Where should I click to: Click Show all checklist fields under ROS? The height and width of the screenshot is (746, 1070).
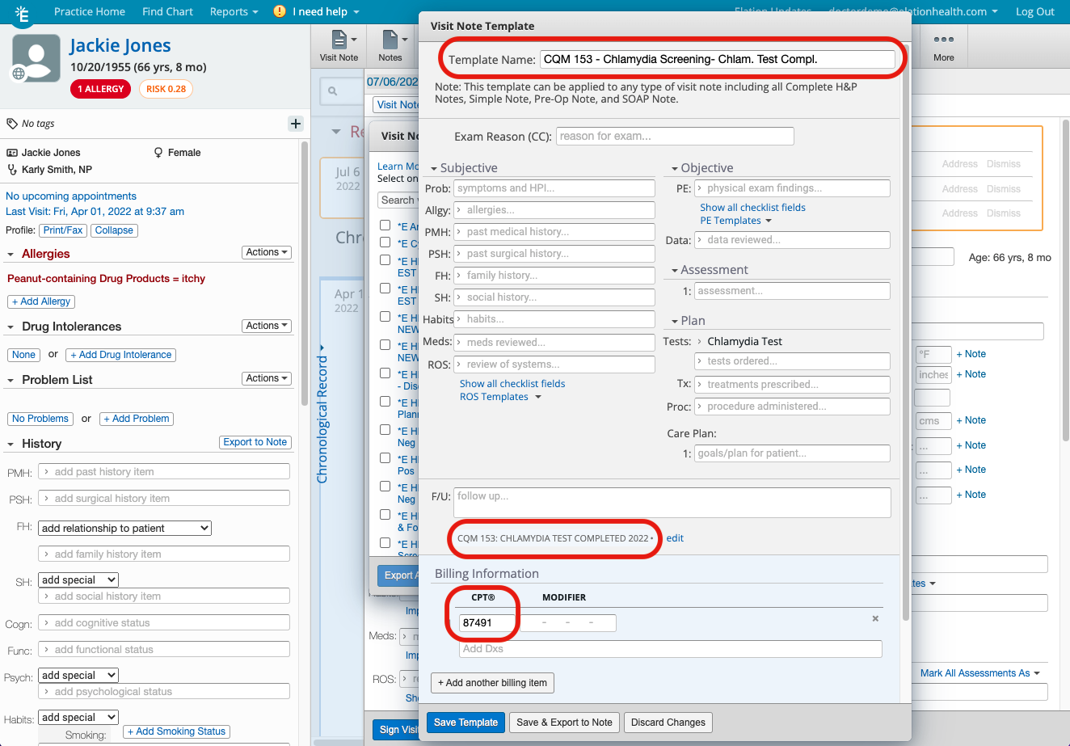[x=512, y=384]
